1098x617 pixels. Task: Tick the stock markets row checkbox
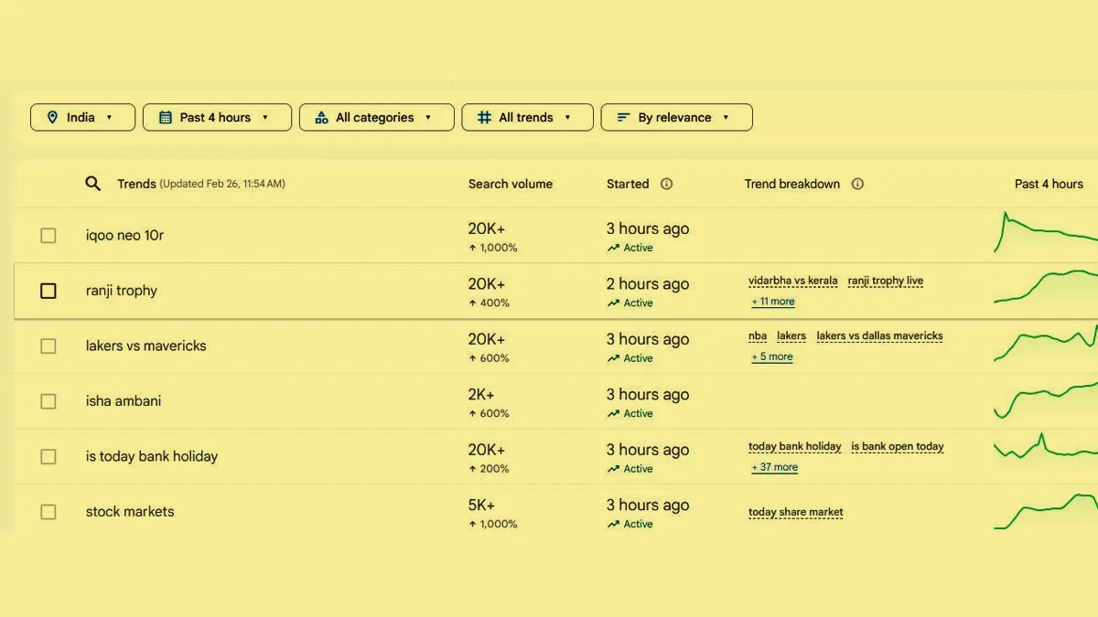[x=48, y=512]
